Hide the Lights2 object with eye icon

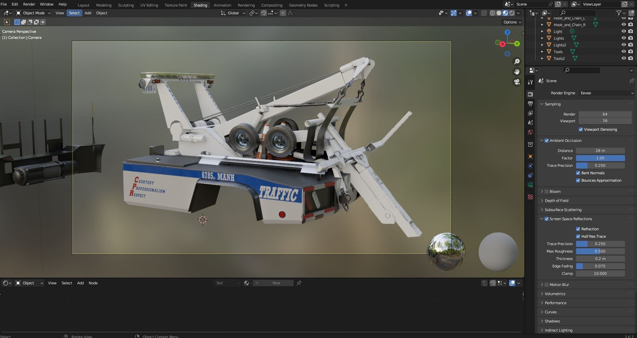[x=624, y=45]
